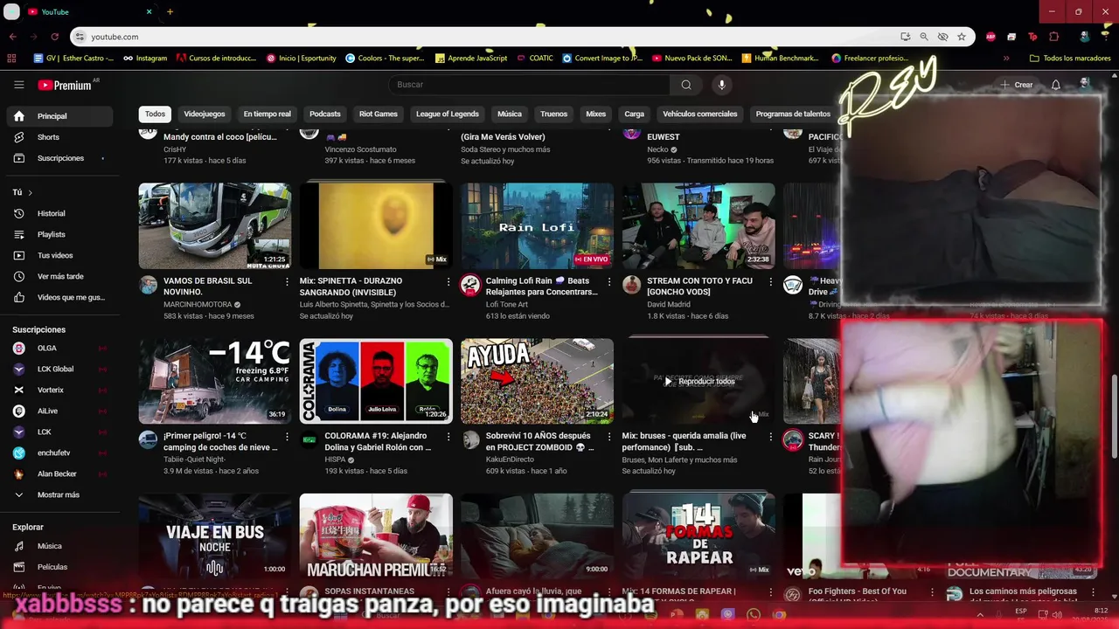Open the YouTube hamburger guide menu
The height and width of the screenshot is (629, 1119).
coord(18,85)
